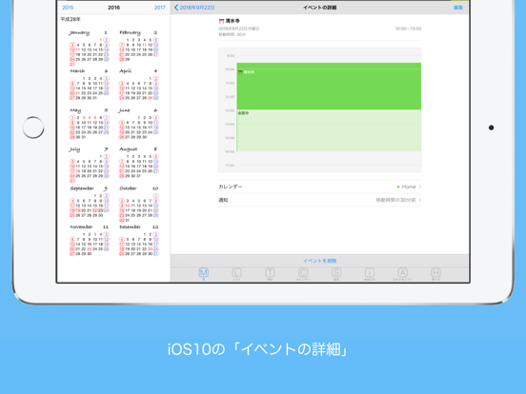Tap イベントを削除 to delete event

319,261
